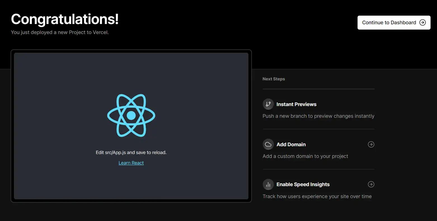This screenshot has height=221, width=437.
Task: Open the Enable Speed Insights step
Action: 319,189
